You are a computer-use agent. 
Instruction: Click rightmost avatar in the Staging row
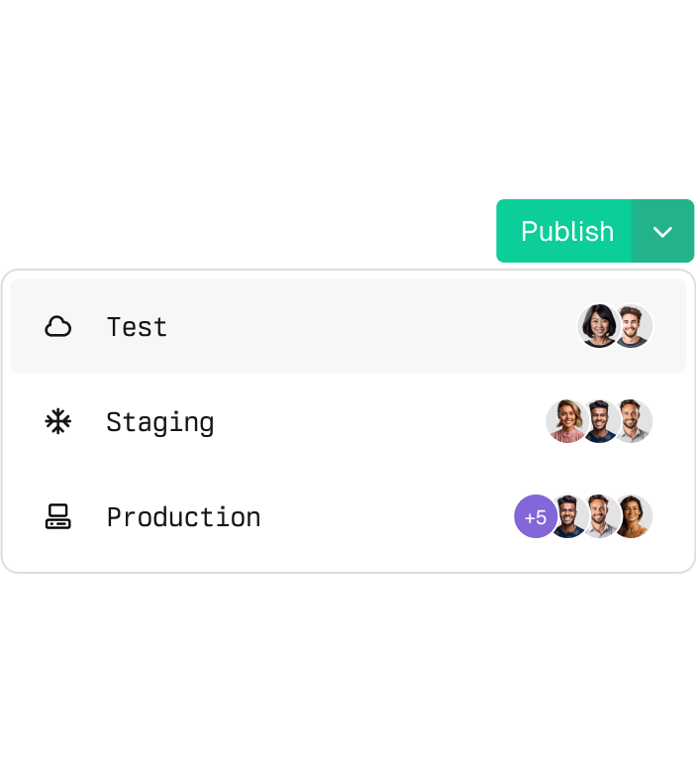click(x=634, y=421)
